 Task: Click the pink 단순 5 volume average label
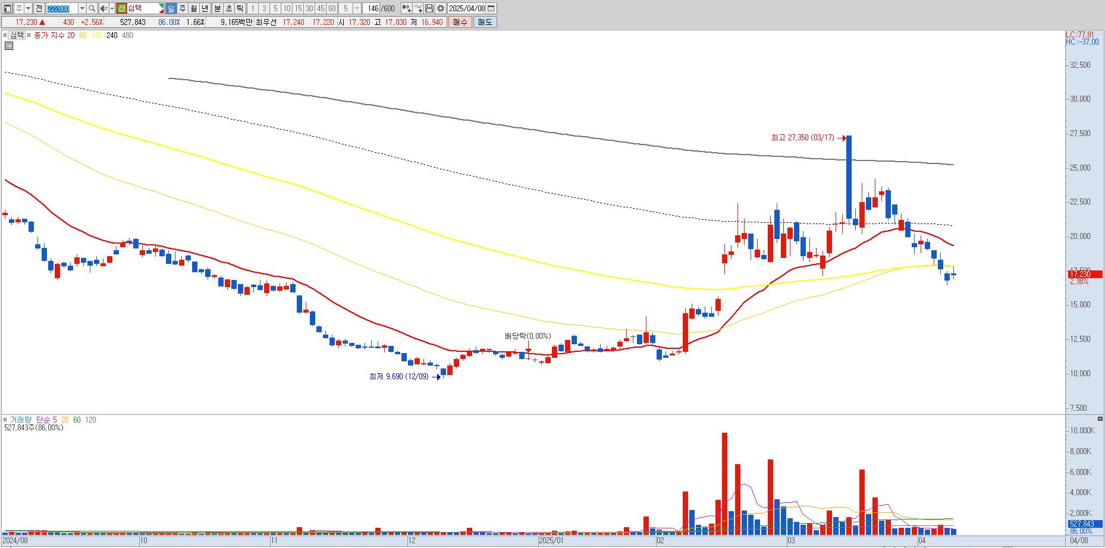(46, 420)
